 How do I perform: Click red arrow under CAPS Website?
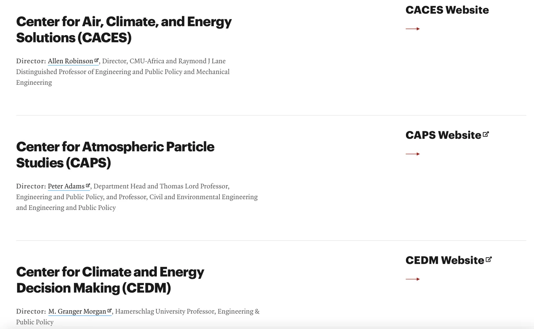[413, 154]
